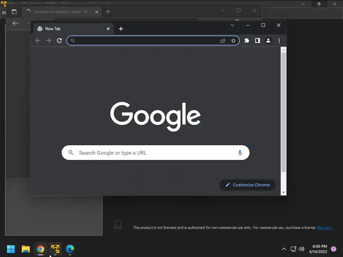Click the Chrome scrollbar down arrow
Screen dimensions: 343x257
pos(283,192)
